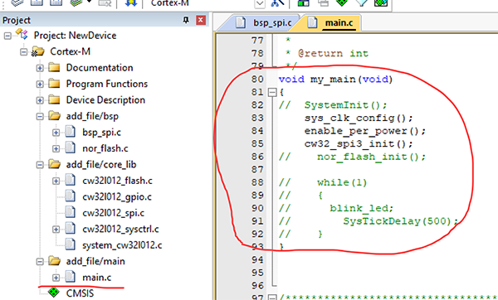Open Options for Target magic wand icon
Screen dimensions: 498x300
click(x=277, y=2)
